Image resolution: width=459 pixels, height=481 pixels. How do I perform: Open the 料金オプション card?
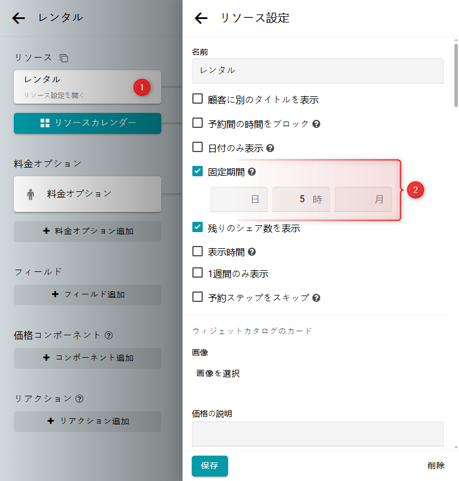[88, 194]
